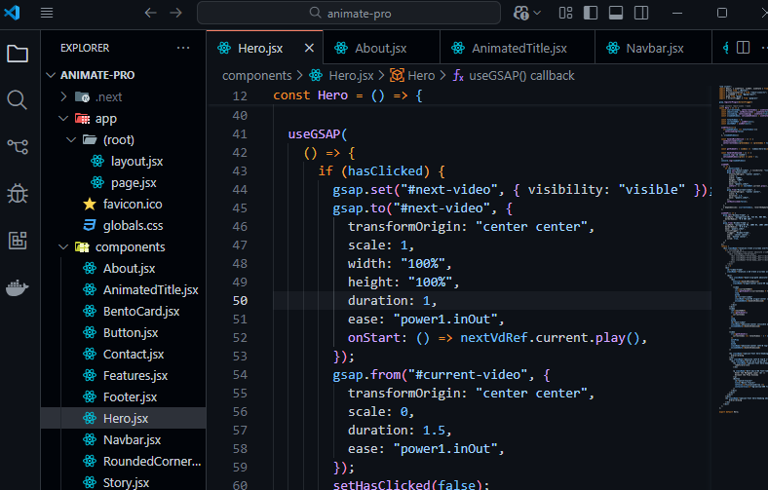Viewport: 768px width, 490px height.
Task: Switch to the Navbar.jsx tab
Action: (x=653, y=48)
